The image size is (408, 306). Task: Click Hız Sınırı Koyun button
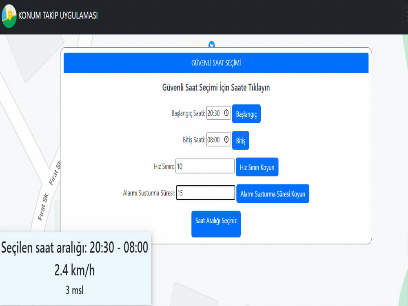coord(257,167)
